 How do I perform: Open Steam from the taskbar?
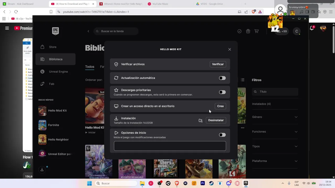(211, 183)
